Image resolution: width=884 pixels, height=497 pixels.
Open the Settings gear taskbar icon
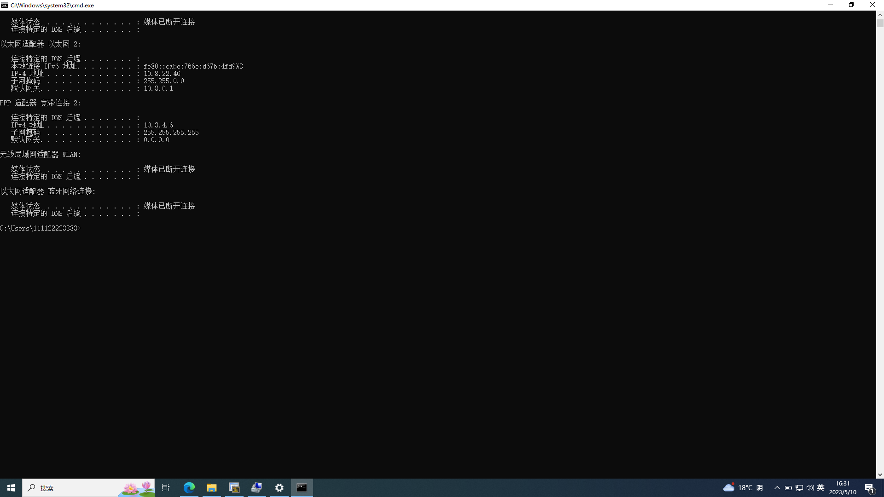[279, 488]
